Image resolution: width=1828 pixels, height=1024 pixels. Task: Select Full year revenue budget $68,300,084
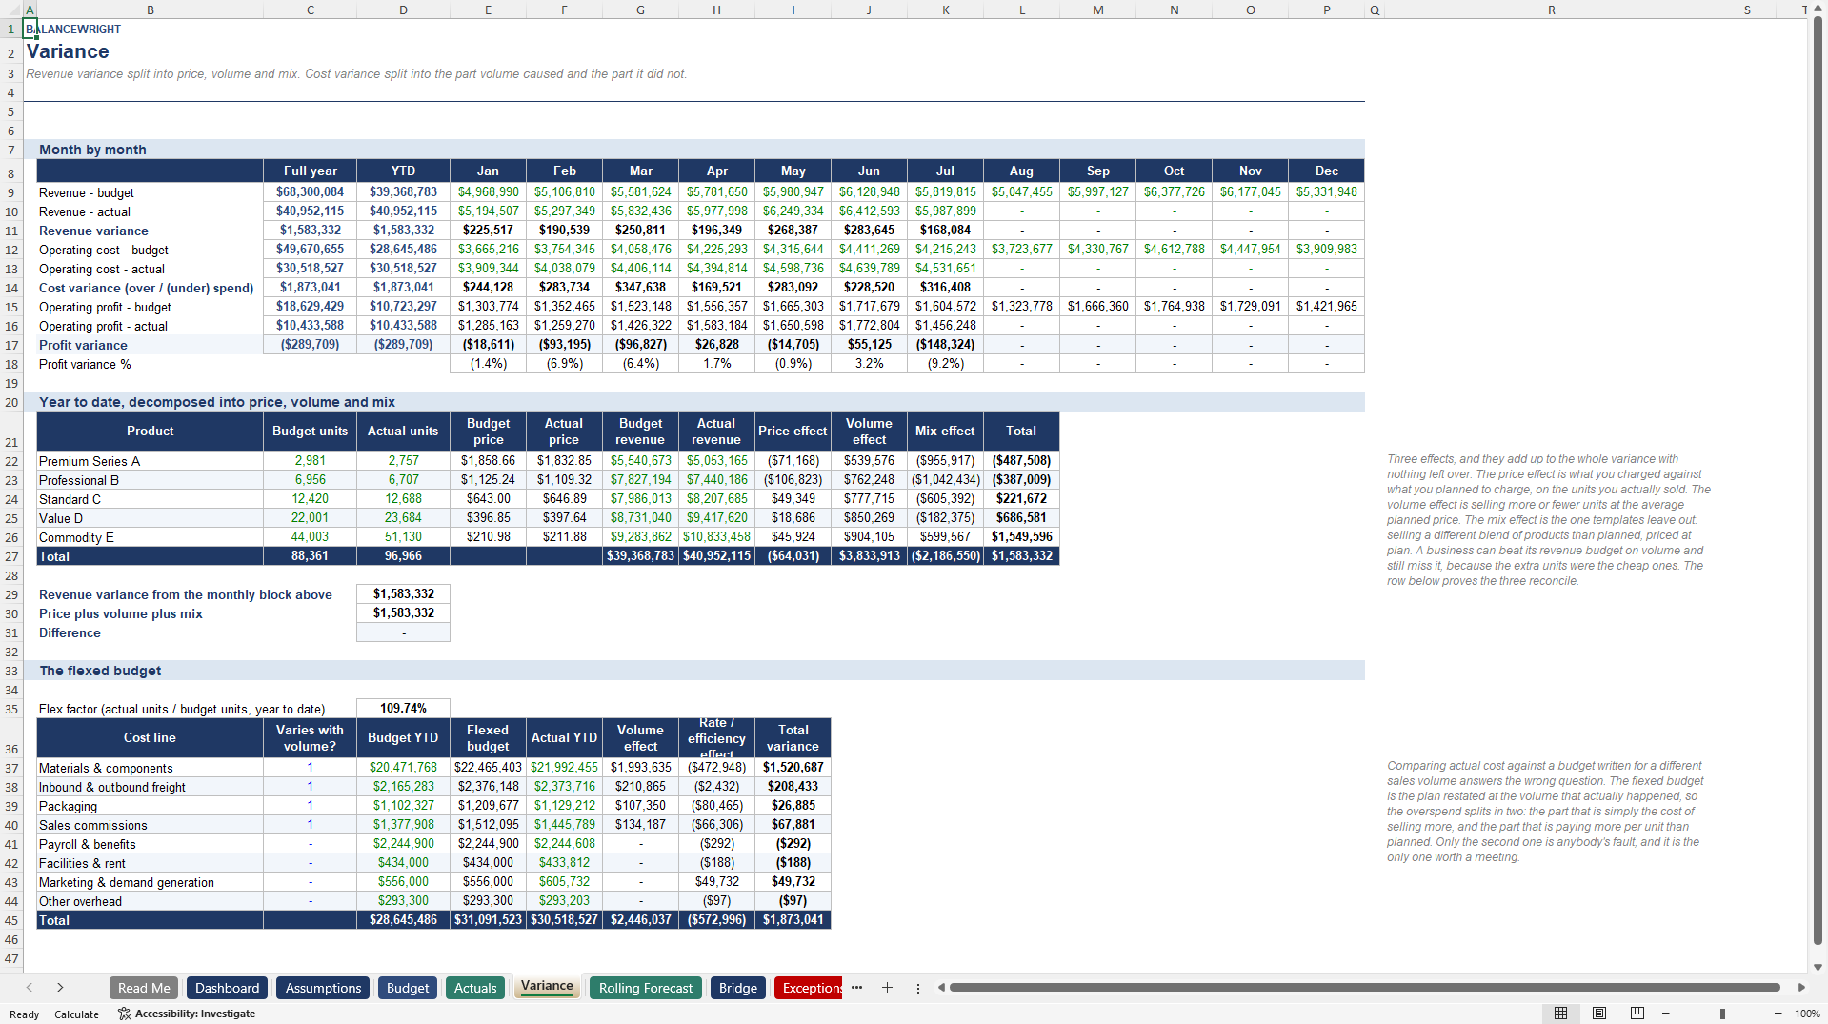(311, 192)
